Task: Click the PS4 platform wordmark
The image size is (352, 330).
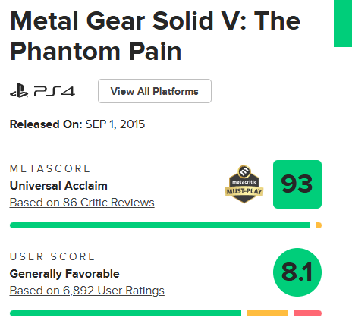Action: coord(55,91)
